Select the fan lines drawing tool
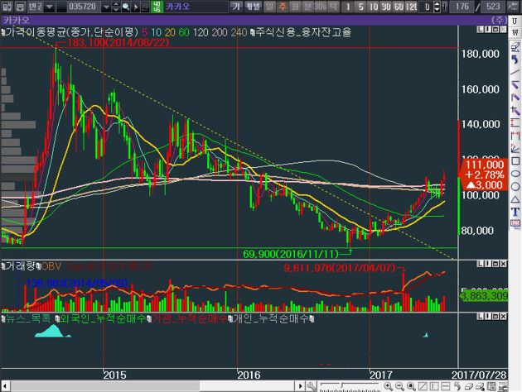Image resolution: width=522 pixels, height=392 pixels. 515,148
